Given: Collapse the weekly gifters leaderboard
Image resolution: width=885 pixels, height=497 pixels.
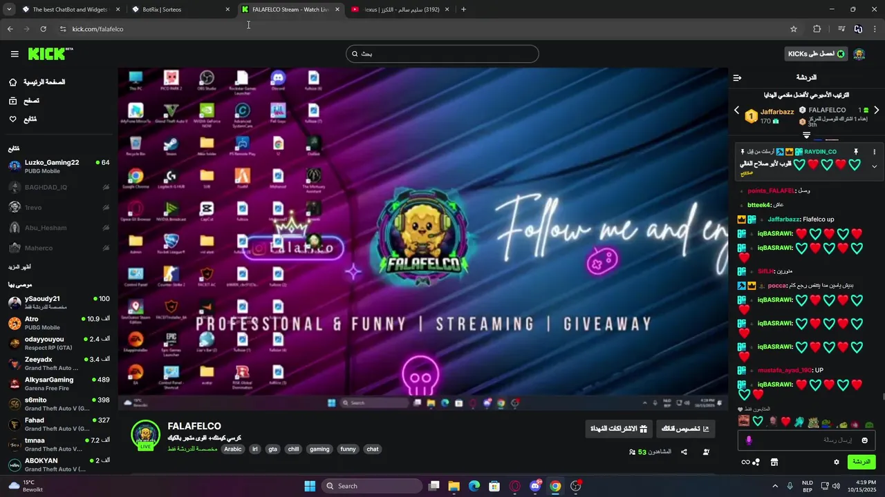Looking at the screenshot, I should tap(806, 135).
